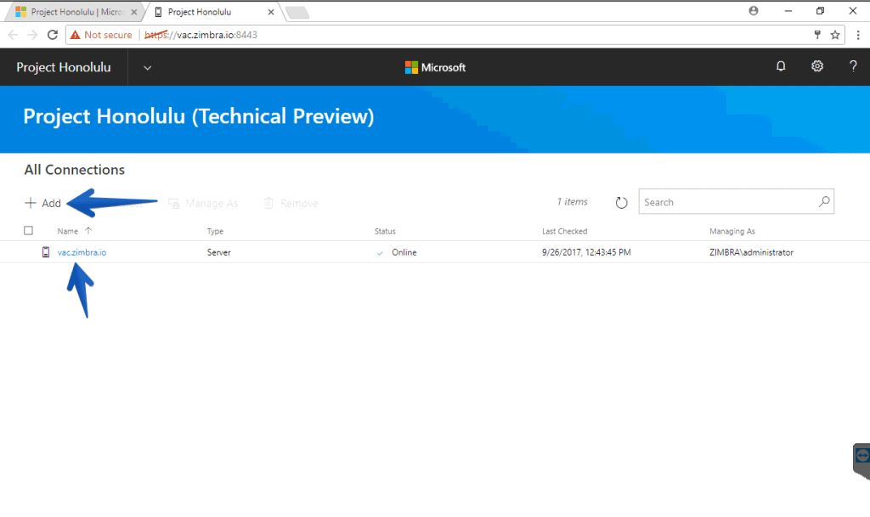The height and width of the screenshot is (517, 870).
Task: Sort by the Type column header
Action: click(215, 231)
